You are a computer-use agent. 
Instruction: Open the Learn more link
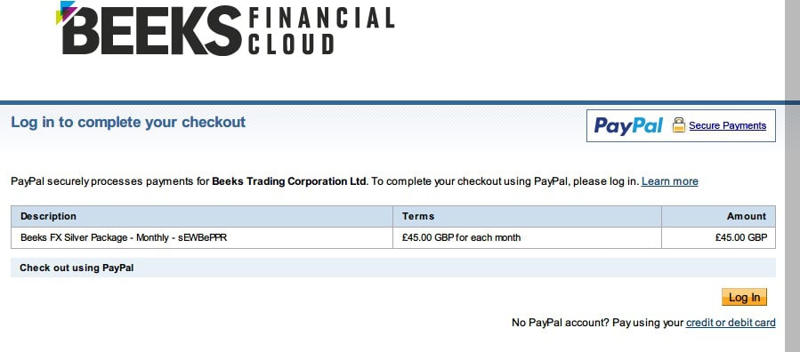coord(670,181)
